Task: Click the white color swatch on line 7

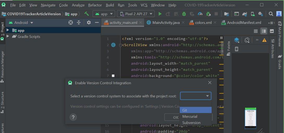Action: click(x=113, y=76)
